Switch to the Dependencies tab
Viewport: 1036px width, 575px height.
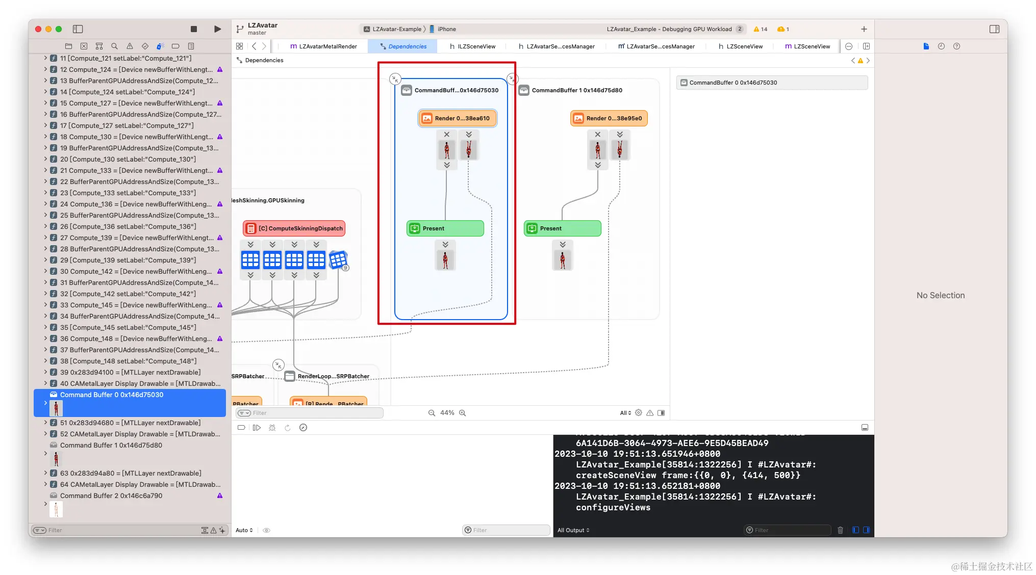click(403, 46)
